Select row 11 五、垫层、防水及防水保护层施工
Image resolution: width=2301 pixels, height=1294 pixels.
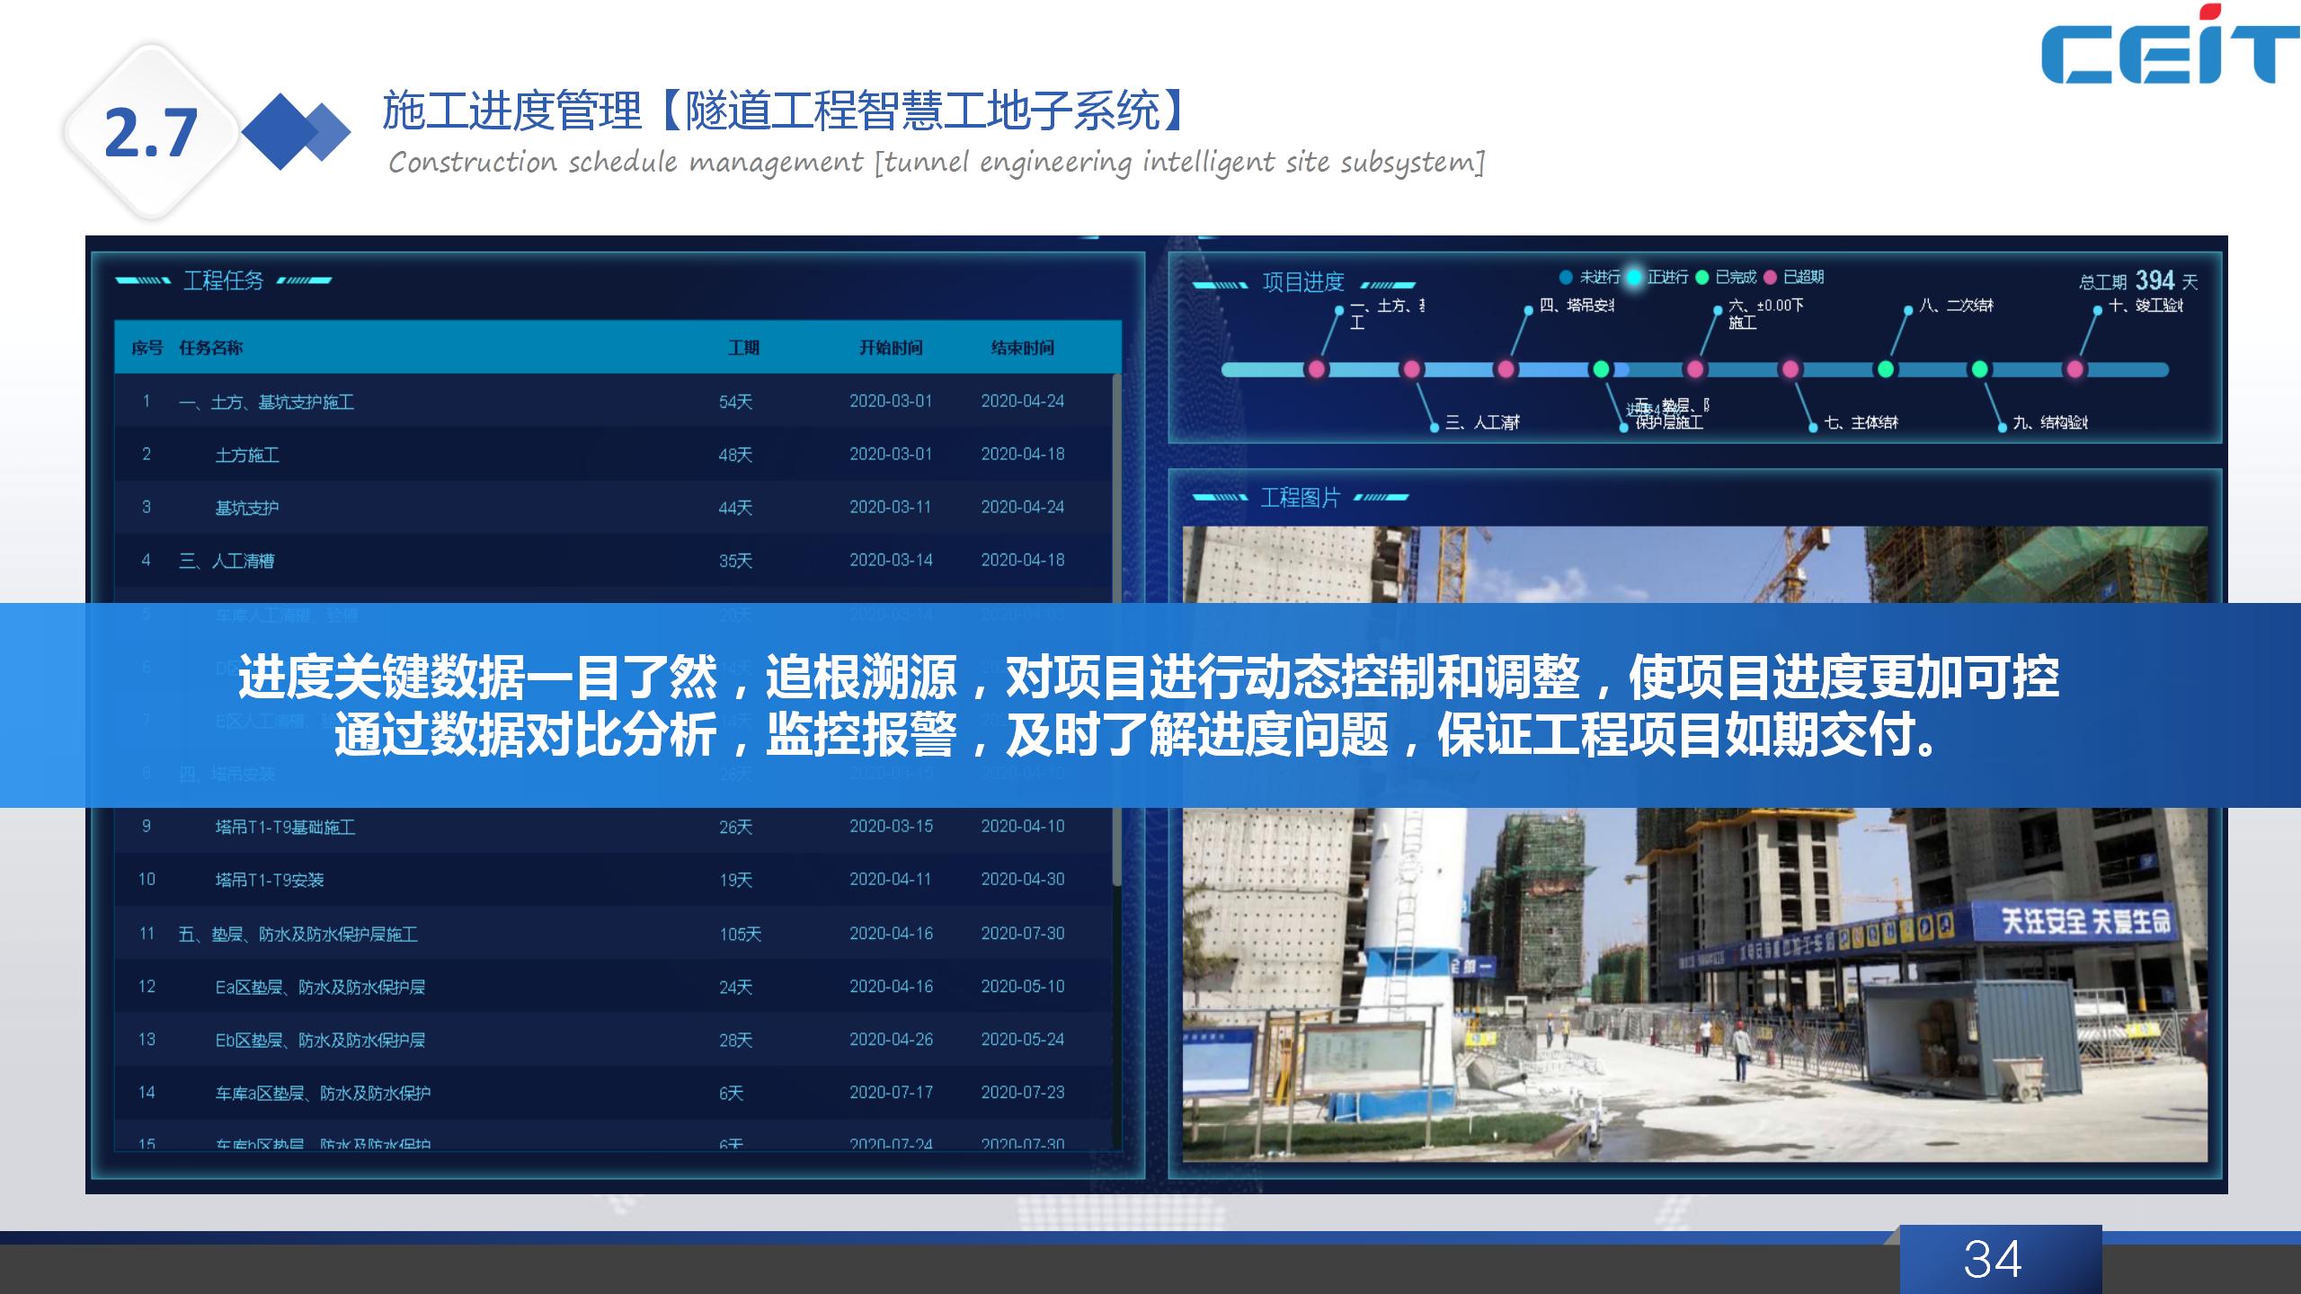pyautogui.click(x=298, y=934)
